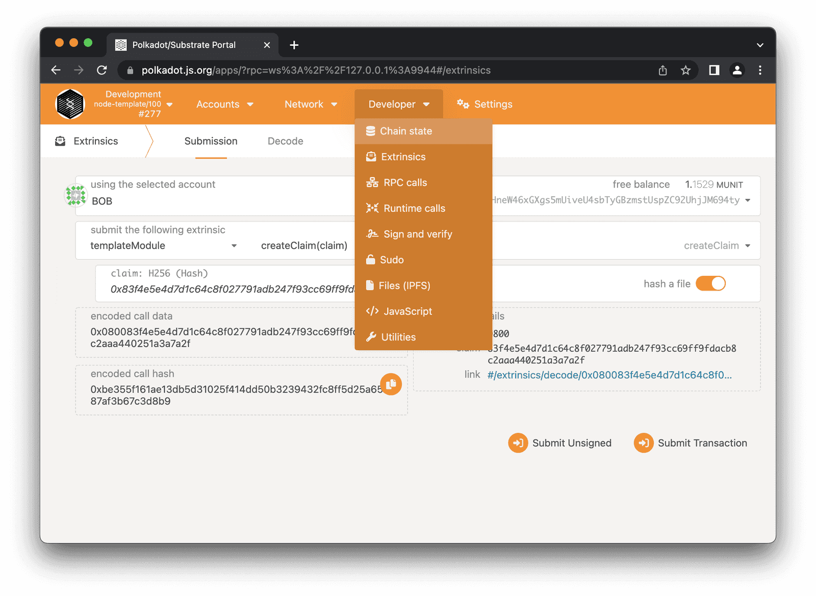Open the Network navigation dropdown
Screen dimensions: 816x596
pyautogui.click(x=311, y=104)
